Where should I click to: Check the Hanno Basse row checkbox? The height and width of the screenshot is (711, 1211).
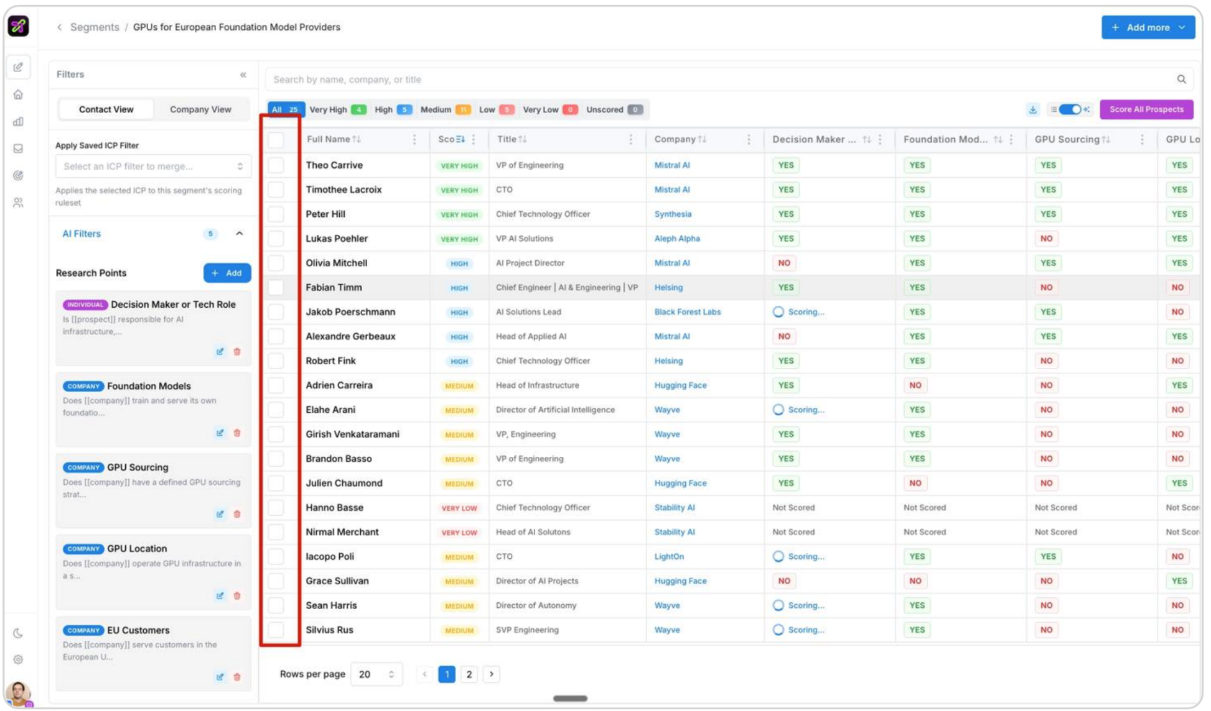276,508
